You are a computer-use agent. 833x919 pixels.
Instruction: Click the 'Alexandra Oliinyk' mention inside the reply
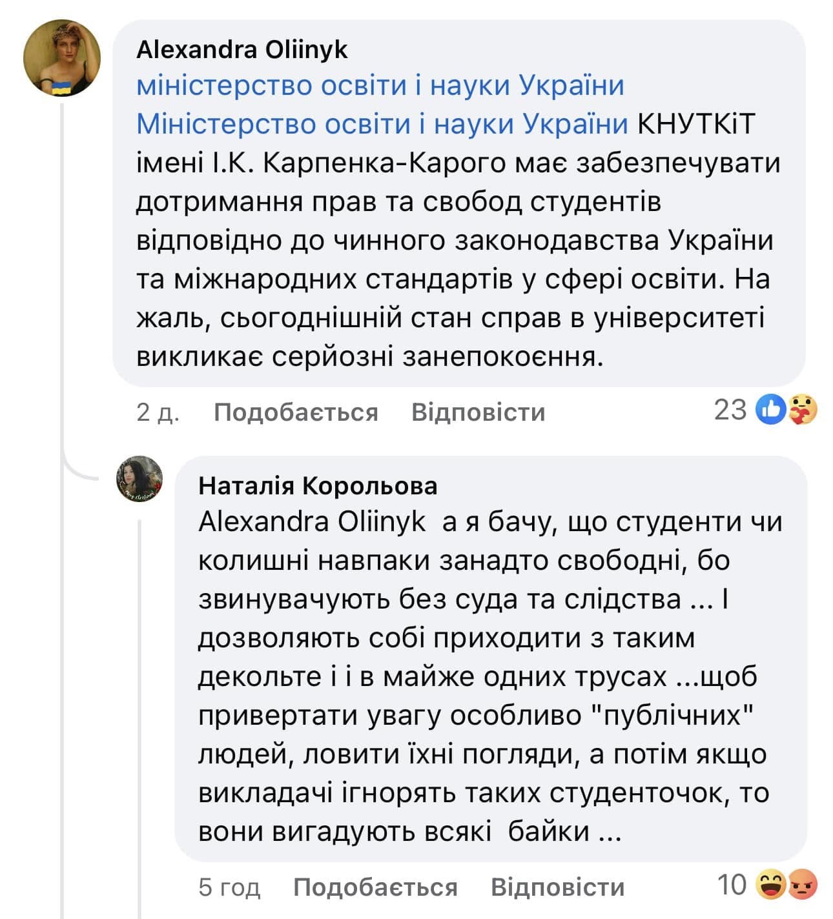click(x=312, y=522)
